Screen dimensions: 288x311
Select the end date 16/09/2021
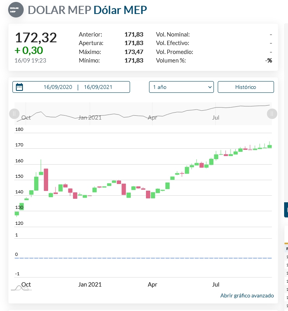98,87
